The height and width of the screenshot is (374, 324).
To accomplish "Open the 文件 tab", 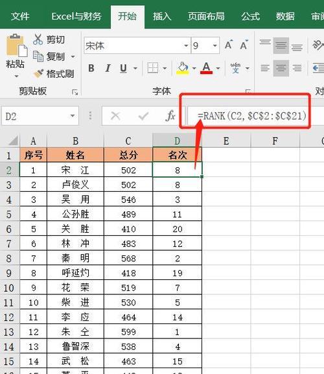I will (20, 16).
